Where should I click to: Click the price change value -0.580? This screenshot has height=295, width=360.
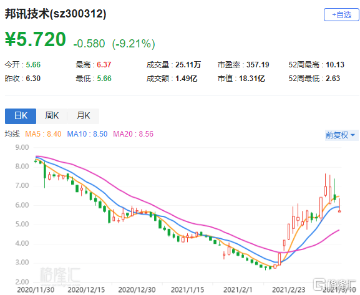click(89, 44)
